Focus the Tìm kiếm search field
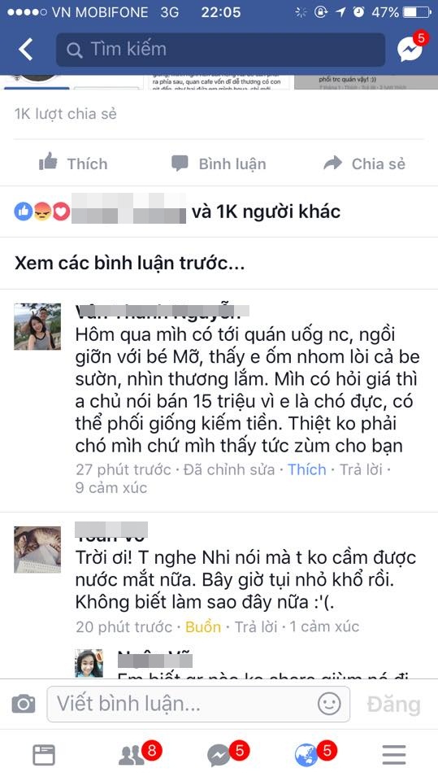Screen dimensions: 438x781 click(x=220, y=50)
